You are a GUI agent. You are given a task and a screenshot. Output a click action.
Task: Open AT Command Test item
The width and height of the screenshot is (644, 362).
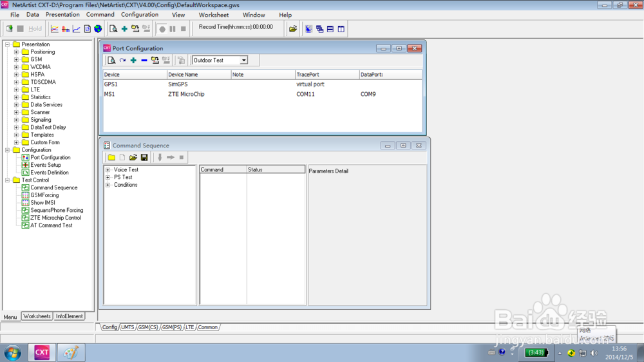[52, 225]
